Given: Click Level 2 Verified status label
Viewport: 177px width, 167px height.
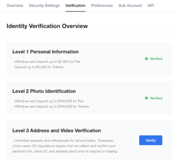Looking at the screenshot, I should point(156,98).
